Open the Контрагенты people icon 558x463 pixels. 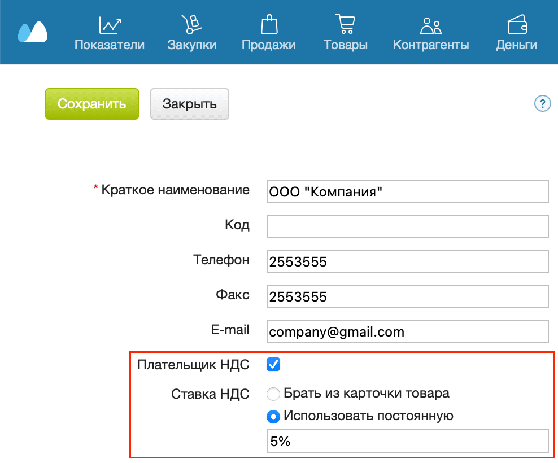430,25
